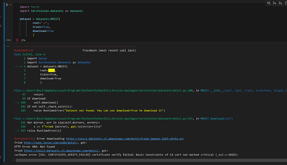Viewport: 287px width, 165px height.
Task: Open the yann.lecun.com/exdb/mnist link
Action: [x=51, y=142]
